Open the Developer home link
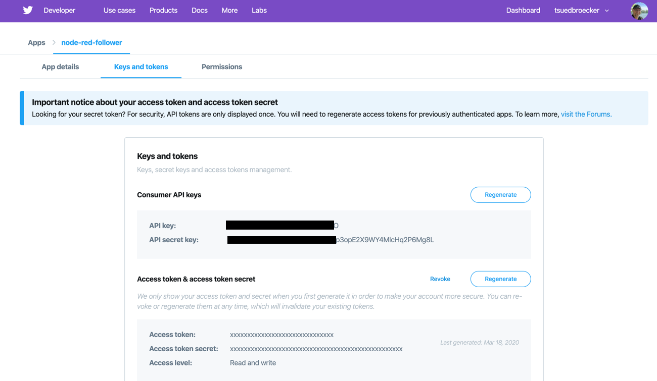This screenshot has width=657, height=381. click(x=59, y=11)
